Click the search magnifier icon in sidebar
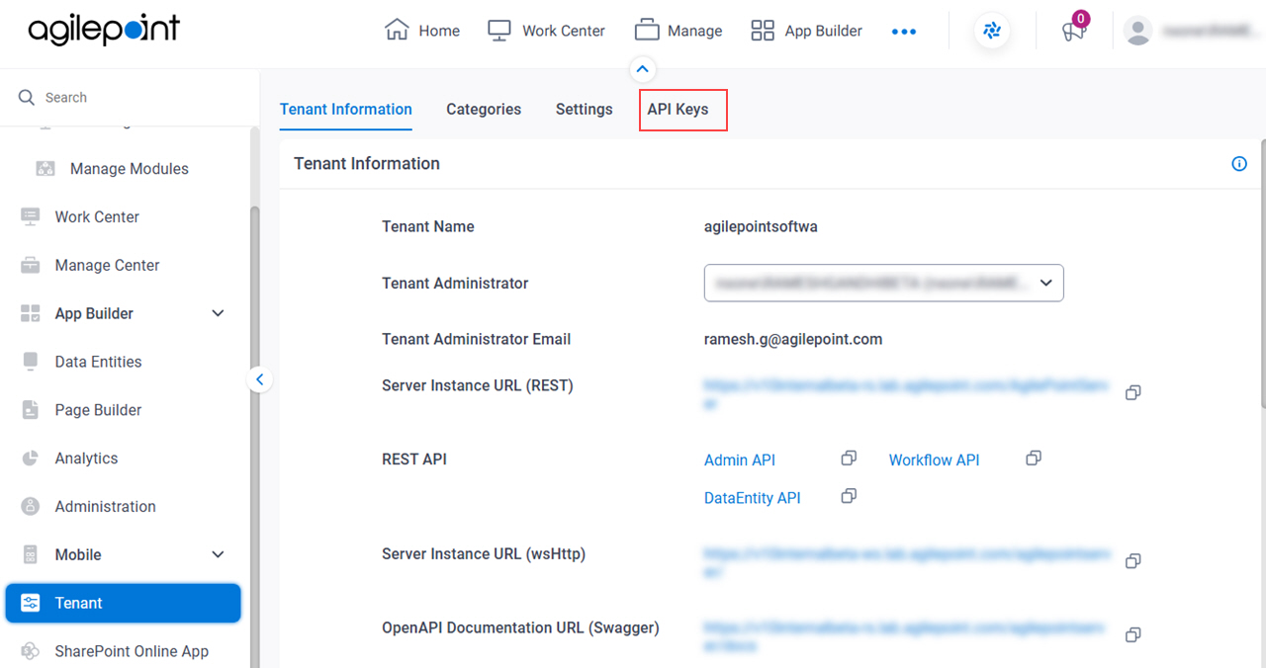The width and height of the screenshot is (1266, 668). pyautogui.click(x=27, y=97)
